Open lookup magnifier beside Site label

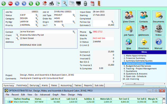[x=17, y=38]
